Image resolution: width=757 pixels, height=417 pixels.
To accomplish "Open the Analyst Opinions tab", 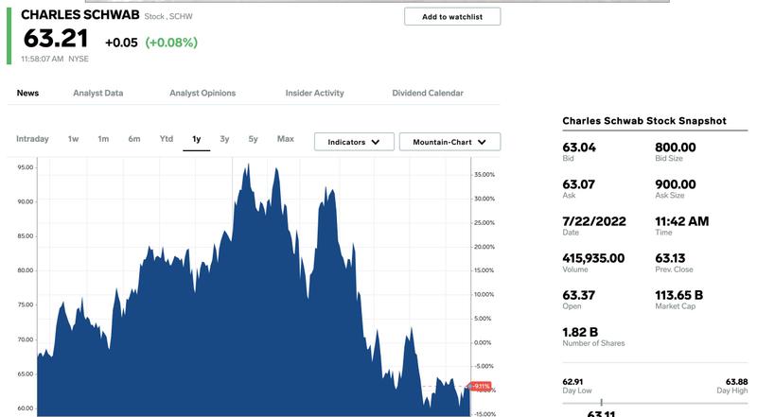I will (202, 93).
